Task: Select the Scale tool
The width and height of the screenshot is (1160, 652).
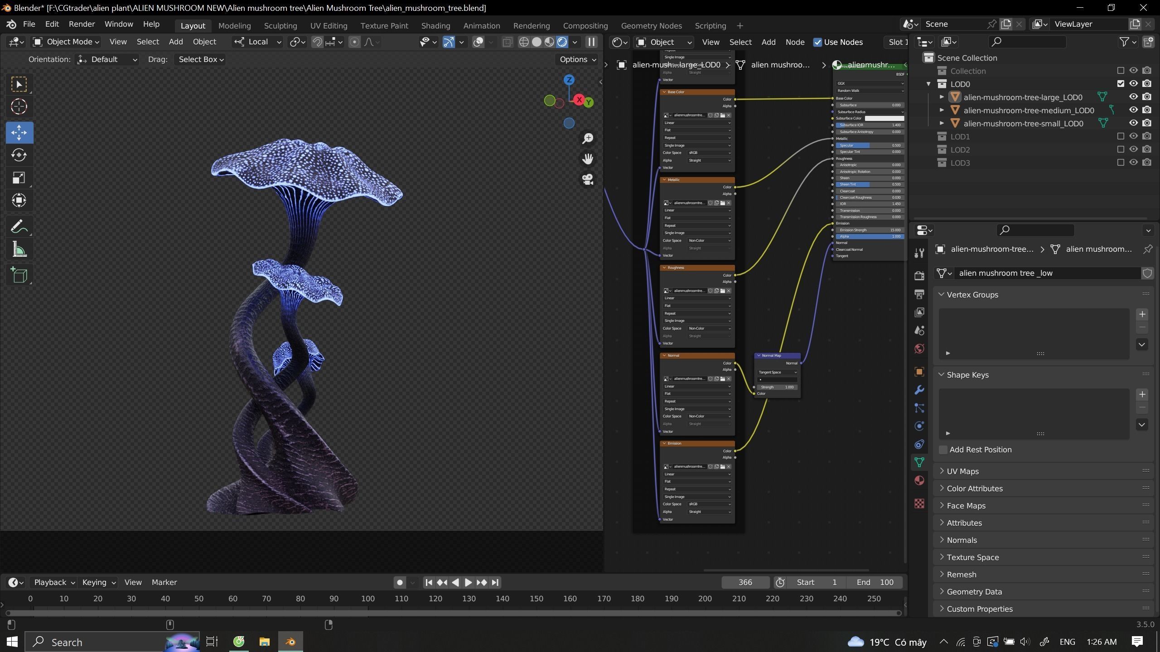Action: coord(19,177)
